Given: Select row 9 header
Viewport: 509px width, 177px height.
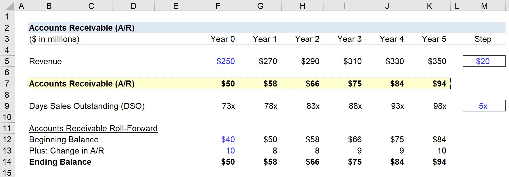Looking at the screenshot, I should pos(7,106).
